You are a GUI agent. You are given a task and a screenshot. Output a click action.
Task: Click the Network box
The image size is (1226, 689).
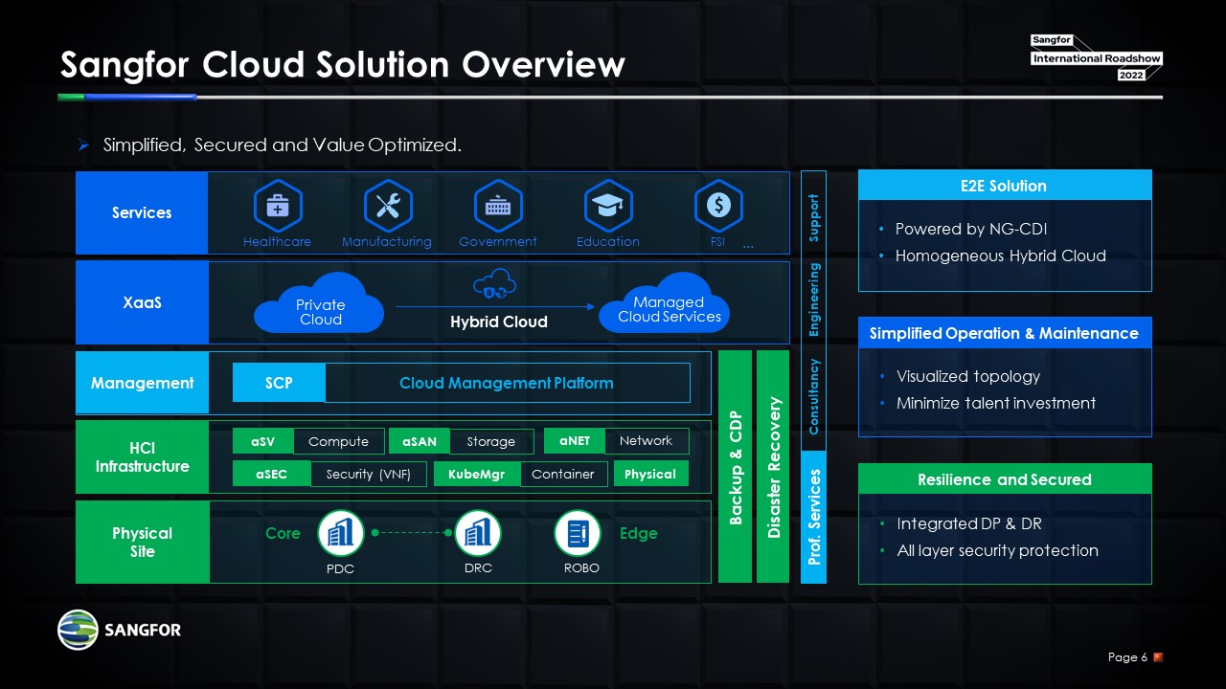[647, 440]
